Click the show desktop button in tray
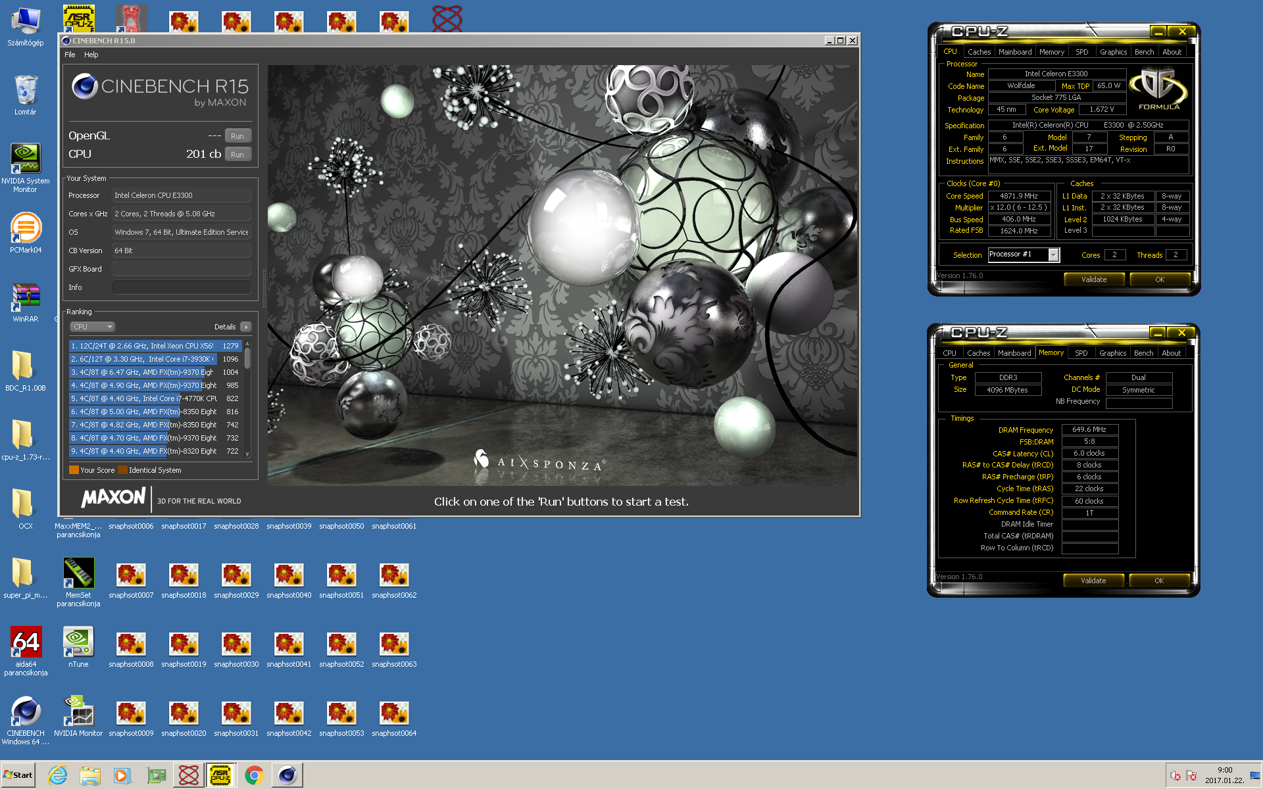 (1255, 775)
